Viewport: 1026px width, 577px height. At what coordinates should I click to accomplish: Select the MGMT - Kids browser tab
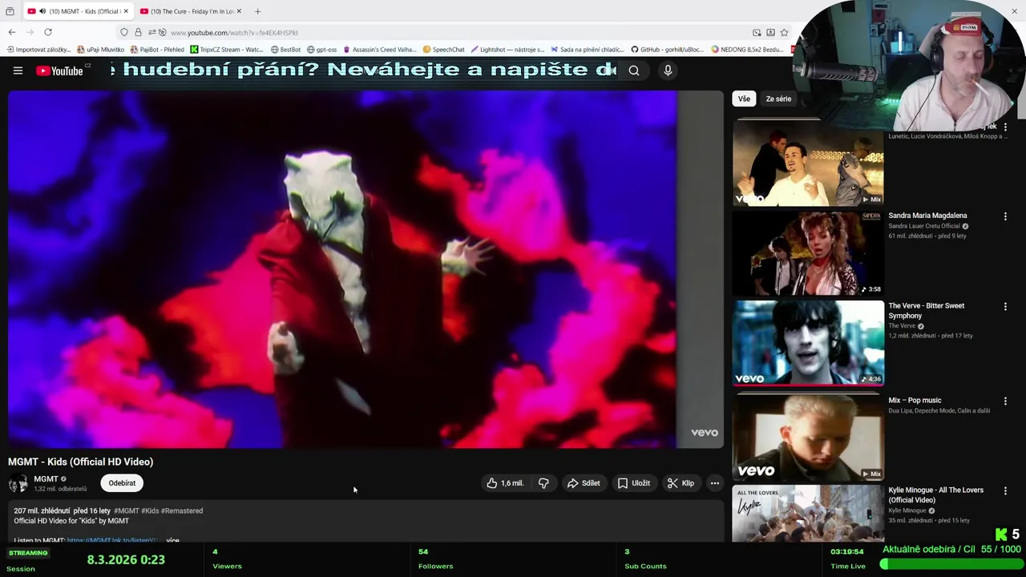(77, 11)
